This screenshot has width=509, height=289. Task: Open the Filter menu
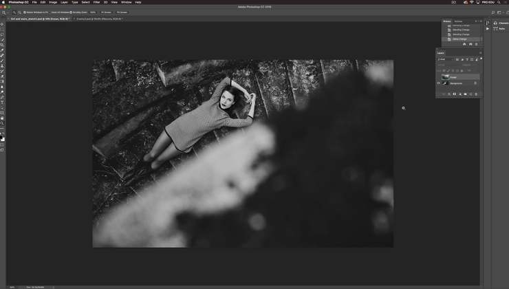[96, 2]
